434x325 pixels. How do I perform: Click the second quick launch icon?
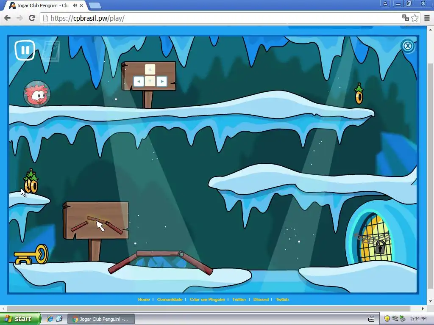click(59, 319)
